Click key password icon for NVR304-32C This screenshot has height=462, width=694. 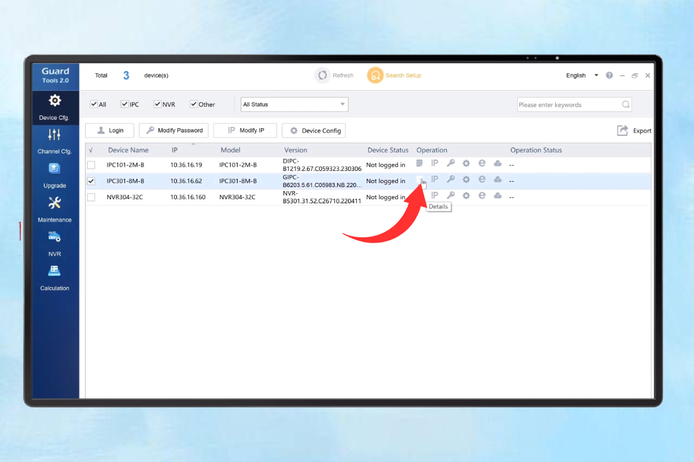(x=451, y=196)
